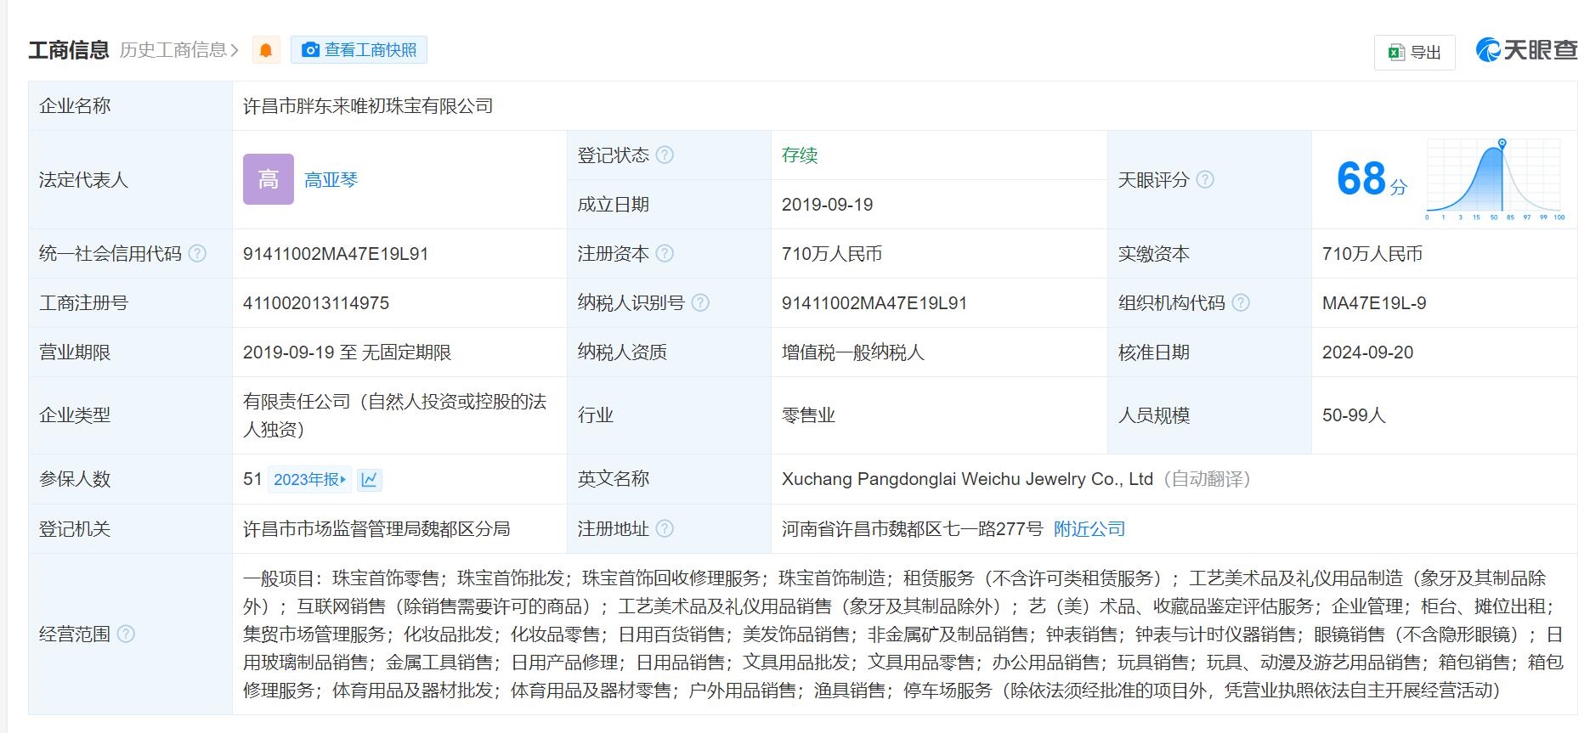Viewport: 1590px width, 733px height.
Task: Select paid-in capital under 实缴资本
Action: tap(1372, 254)
